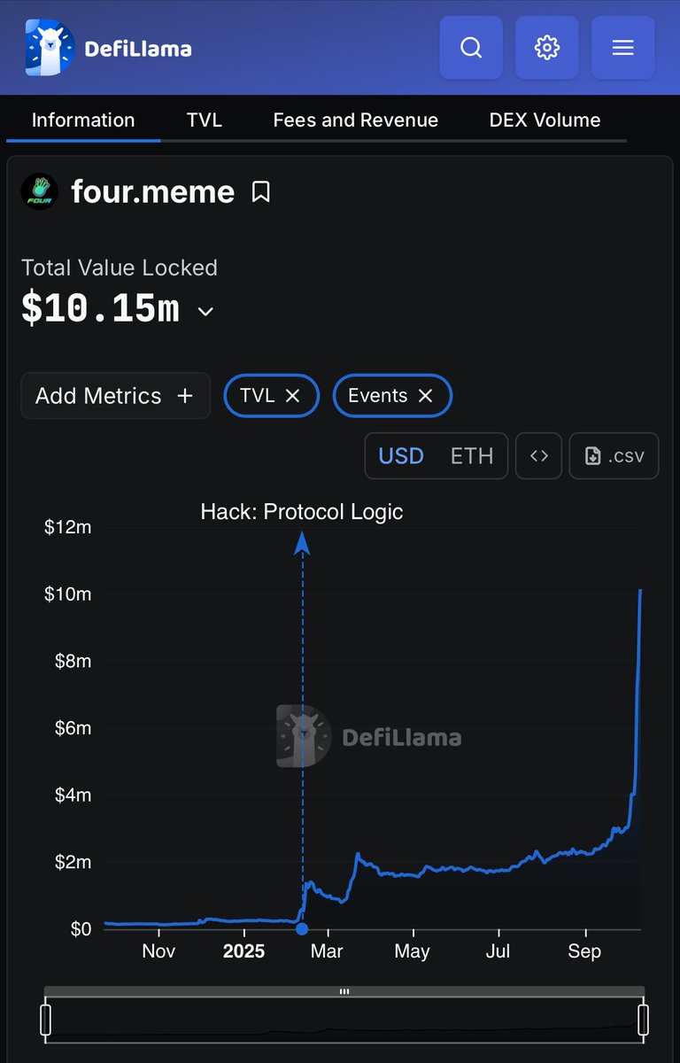Remove the Events metric chip

pos(426,396)
